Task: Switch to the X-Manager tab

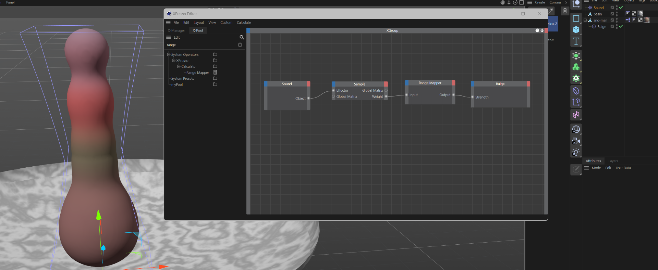Action: click(x=176, y=30)
